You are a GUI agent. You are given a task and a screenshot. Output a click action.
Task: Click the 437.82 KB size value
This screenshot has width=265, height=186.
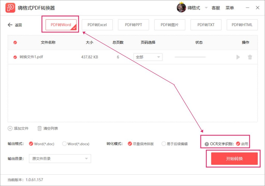pos(90,57)
